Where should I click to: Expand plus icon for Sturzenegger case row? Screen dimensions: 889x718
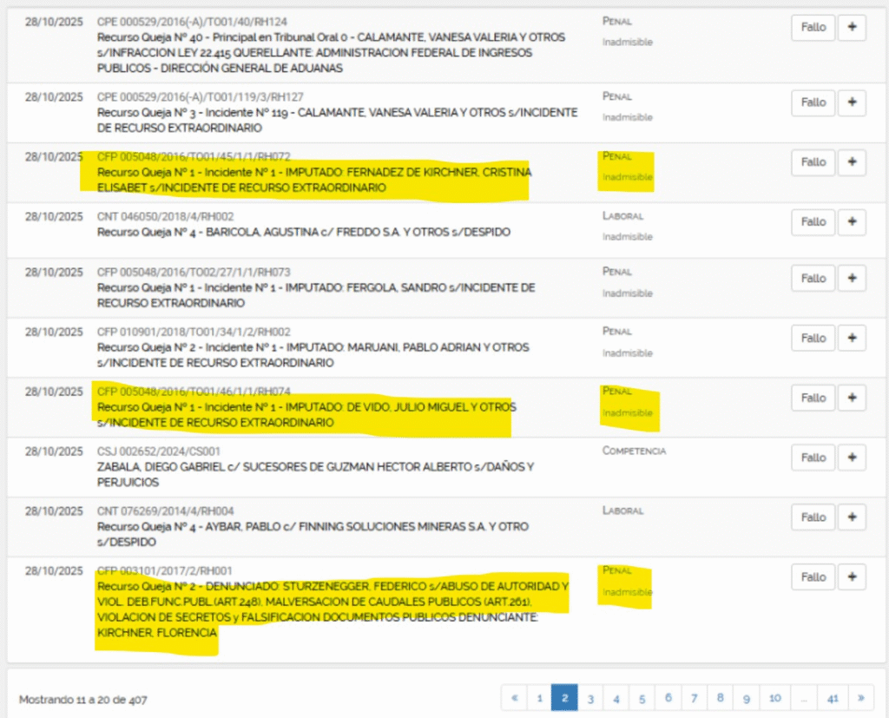pyautogui.click(x=851, y=577)
